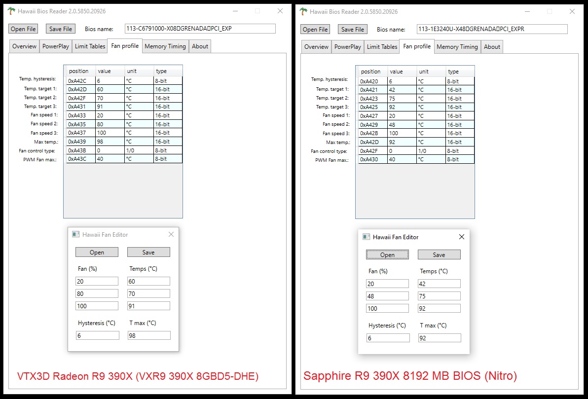Click the 1/0 unit cell in the right table
Viewport: 588px width, 399px height.
click(x=431, y=150)
